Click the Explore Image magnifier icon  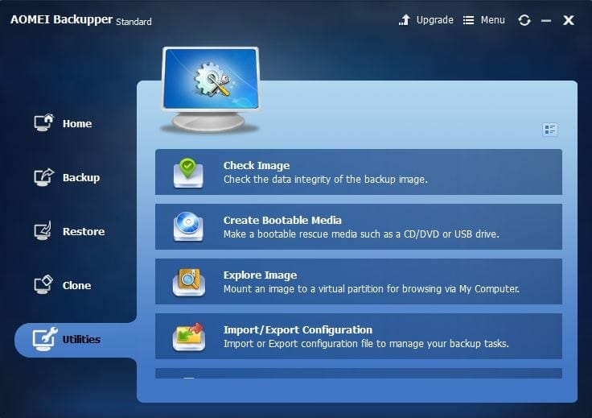point(189,282)
